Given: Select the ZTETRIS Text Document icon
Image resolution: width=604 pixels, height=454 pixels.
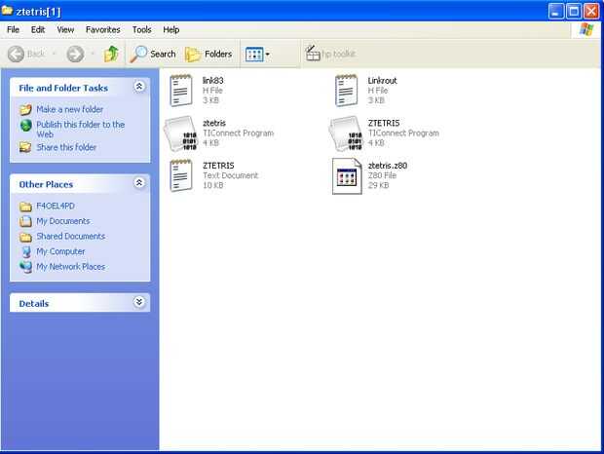Looking at the screenshot, I should point(180,175).
